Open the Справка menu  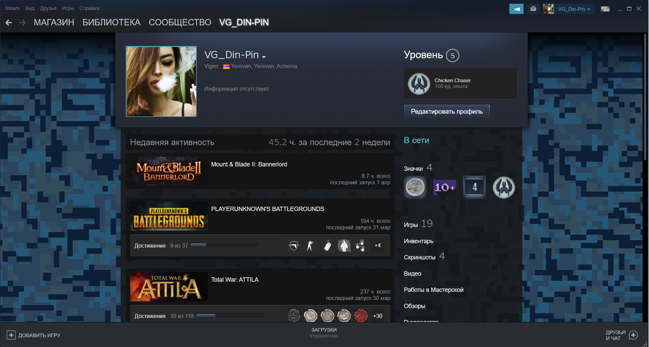pos(89,8)
